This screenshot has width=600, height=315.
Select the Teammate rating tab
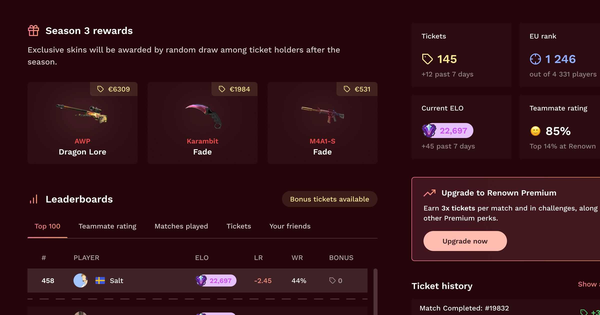pos(107,226)
